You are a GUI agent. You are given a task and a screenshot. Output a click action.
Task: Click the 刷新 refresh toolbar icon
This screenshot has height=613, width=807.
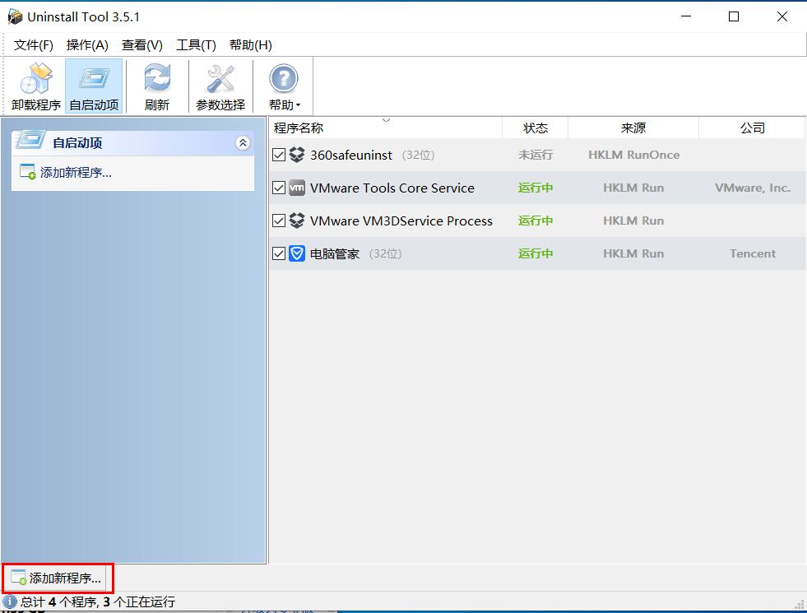[157, 78]
